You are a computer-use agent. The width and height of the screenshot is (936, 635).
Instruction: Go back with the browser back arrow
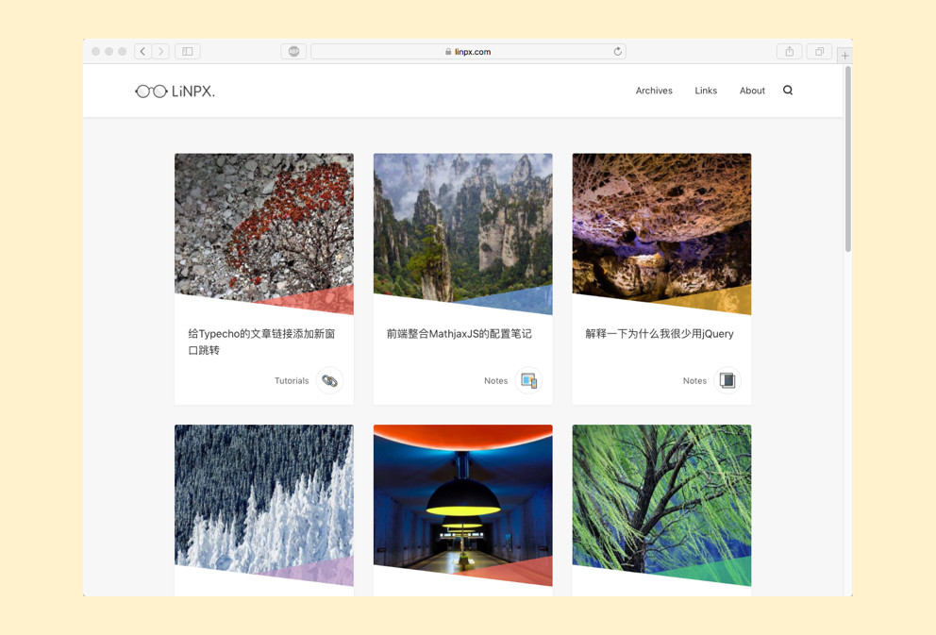[142, 51]
